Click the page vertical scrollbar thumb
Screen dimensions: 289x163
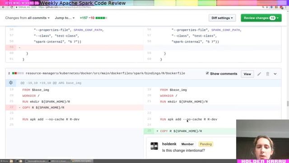pos(288,104)
